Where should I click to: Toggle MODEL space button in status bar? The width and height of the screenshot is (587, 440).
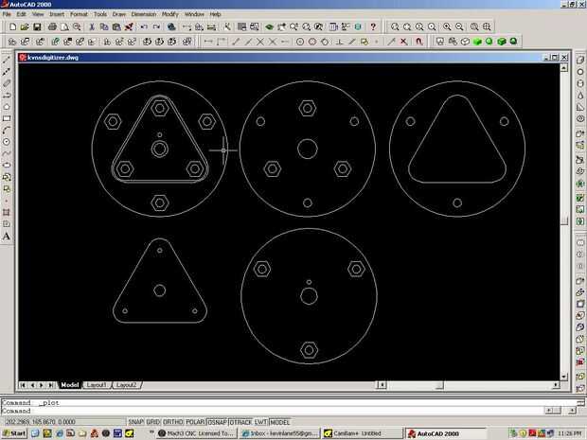280,422
